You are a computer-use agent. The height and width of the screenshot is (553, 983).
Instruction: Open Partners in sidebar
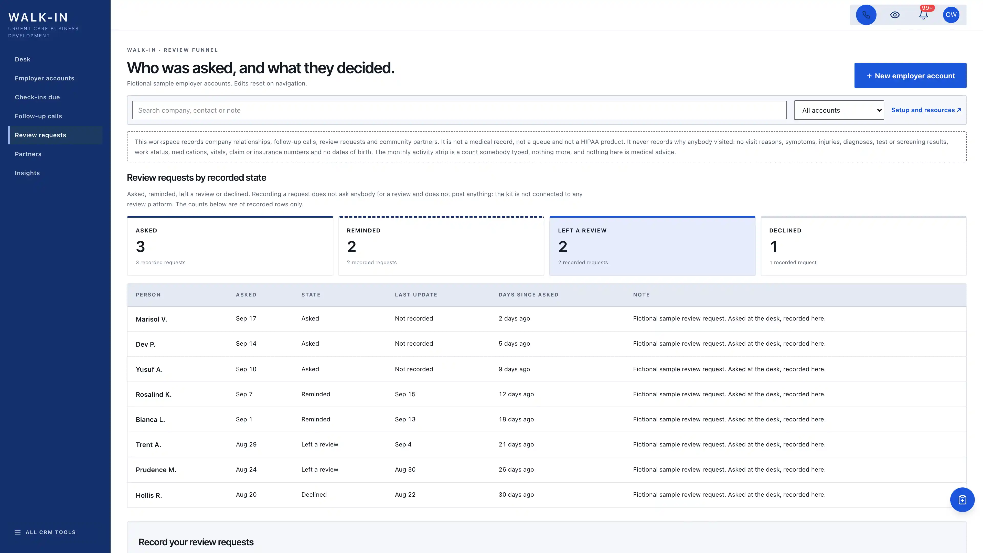(x=55, y=154)
